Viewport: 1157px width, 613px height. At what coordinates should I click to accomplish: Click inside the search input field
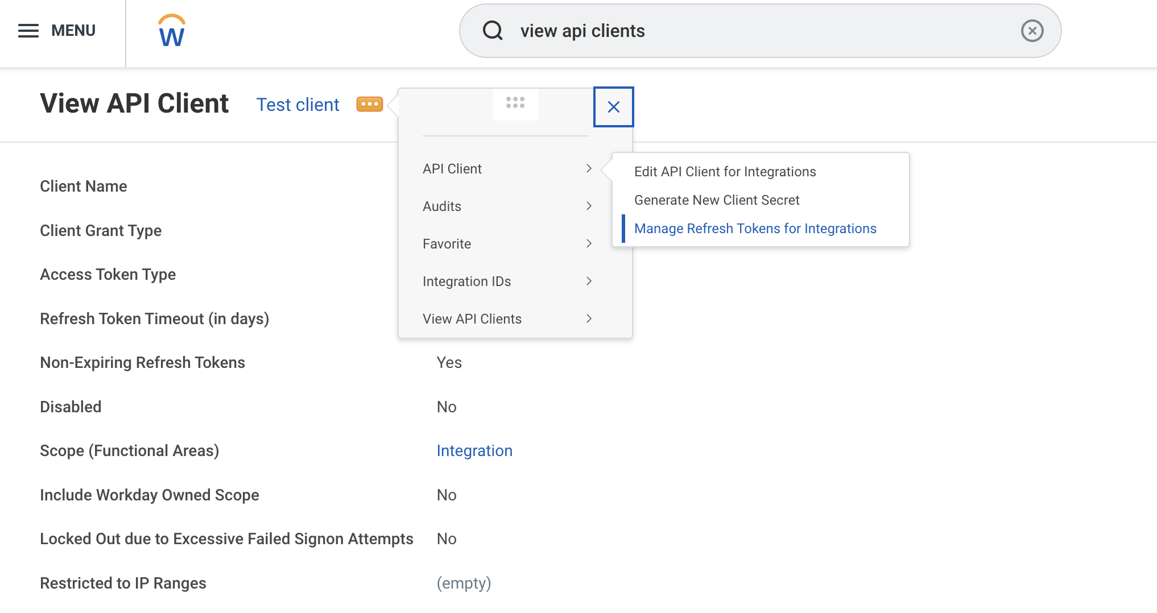683,31
